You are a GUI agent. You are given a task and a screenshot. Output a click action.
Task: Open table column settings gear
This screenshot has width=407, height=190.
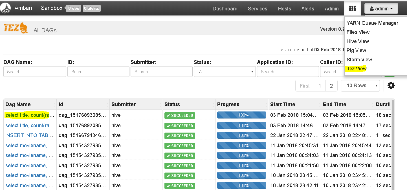391,85
